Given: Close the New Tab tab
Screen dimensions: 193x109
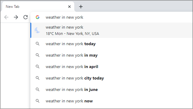Looking at the screenshot, I should [69, 7].
